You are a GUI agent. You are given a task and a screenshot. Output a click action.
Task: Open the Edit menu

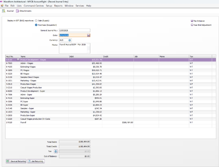click(12, 6)
